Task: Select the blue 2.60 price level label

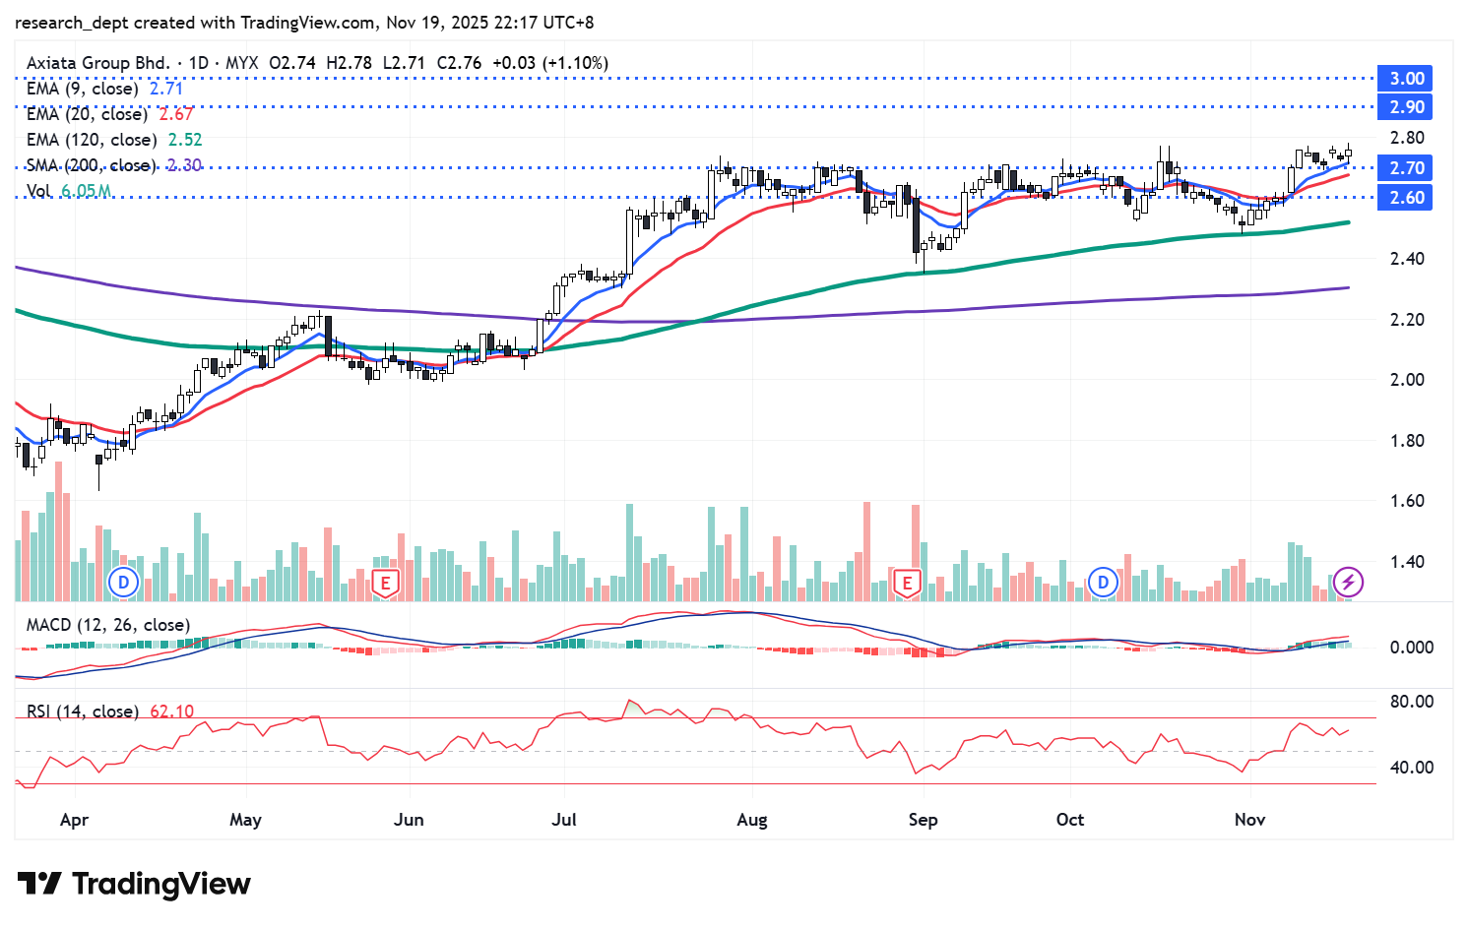Action: click(1406, 198)
